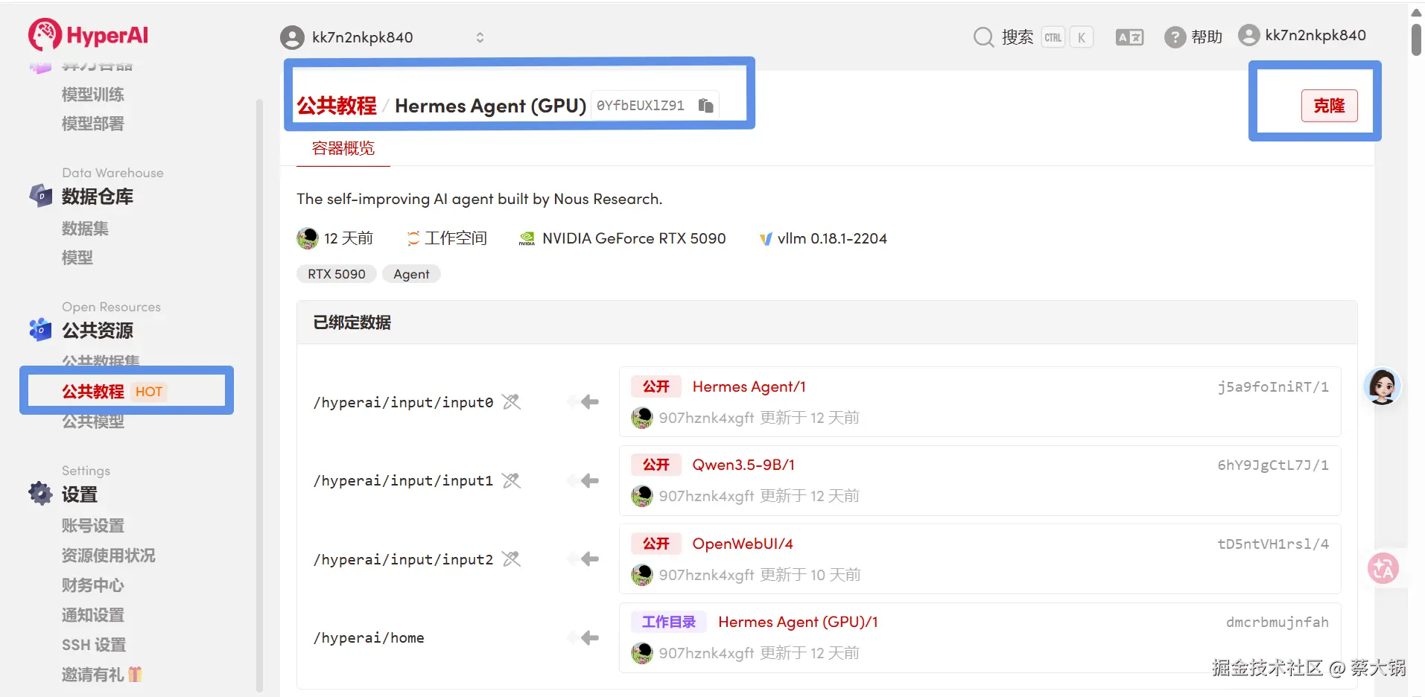Screen dimensions: 1425x697
Task: Select the 容器概览 tab
Action: tap(343, 148)
